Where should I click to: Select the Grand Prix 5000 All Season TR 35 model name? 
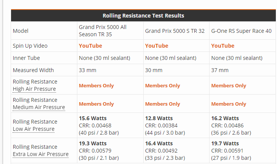click(102, 31)
